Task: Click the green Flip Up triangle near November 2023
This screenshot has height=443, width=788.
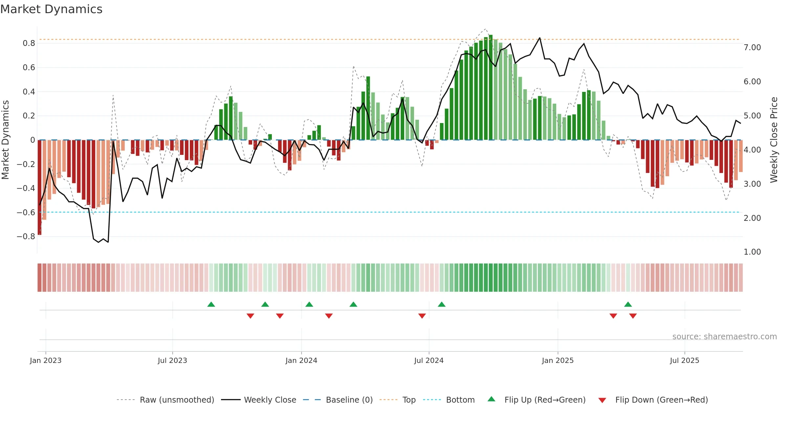Action: (x=265, y=304)
